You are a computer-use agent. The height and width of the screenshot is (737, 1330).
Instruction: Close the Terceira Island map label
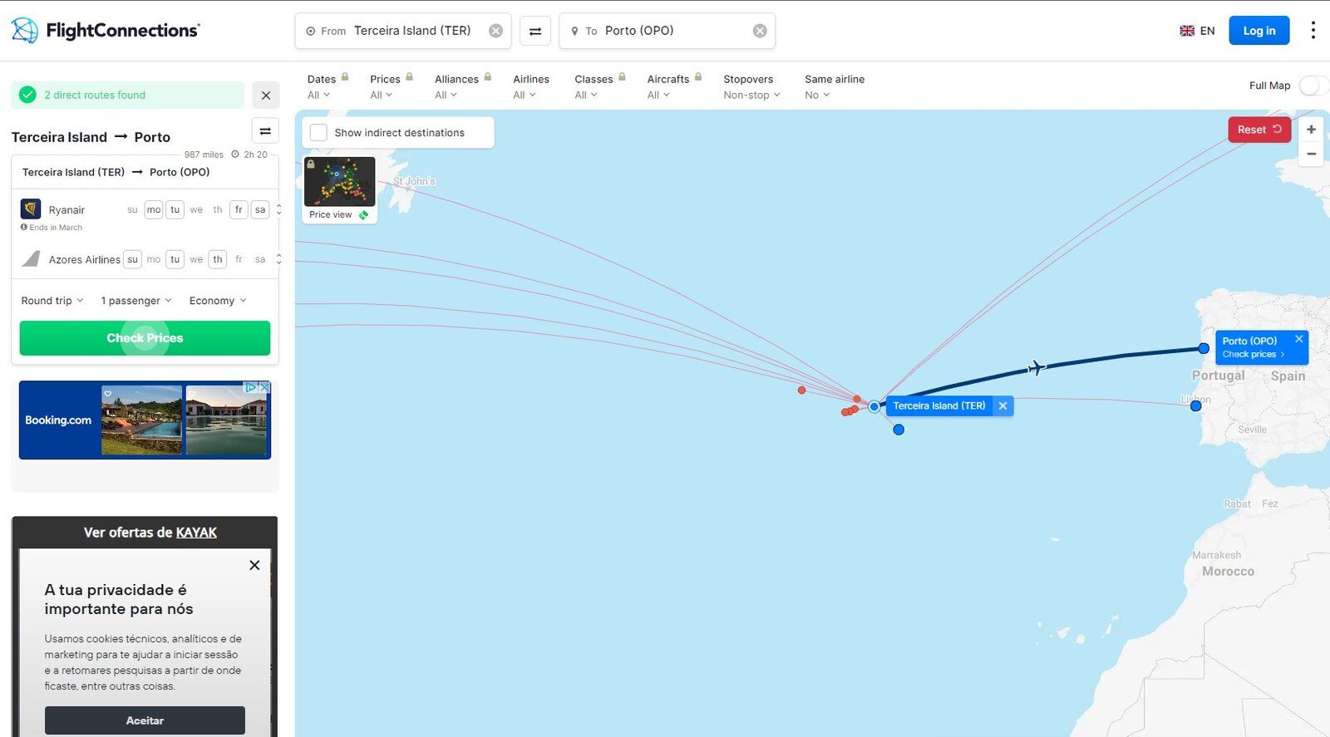pyautogui.click(x=1002, y=406)
